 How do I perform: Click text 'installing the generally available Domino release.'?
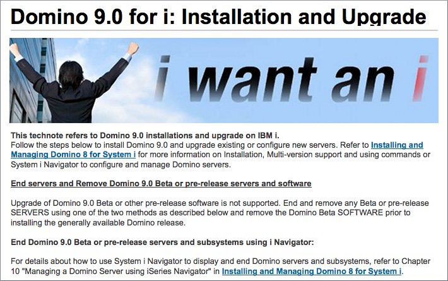[x=98, y=223]
